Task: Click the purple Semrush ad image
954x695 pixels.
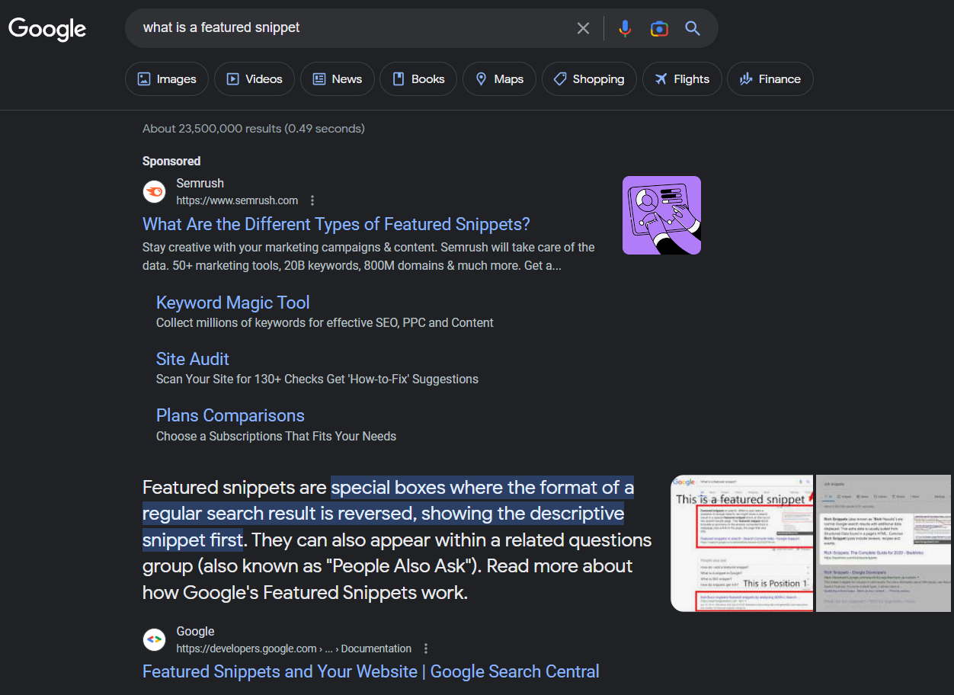Action: click(x=661, y=215)
